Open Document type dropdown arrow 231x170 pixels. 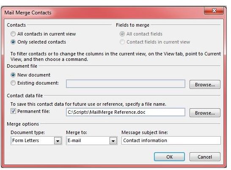tap(58, 141)
